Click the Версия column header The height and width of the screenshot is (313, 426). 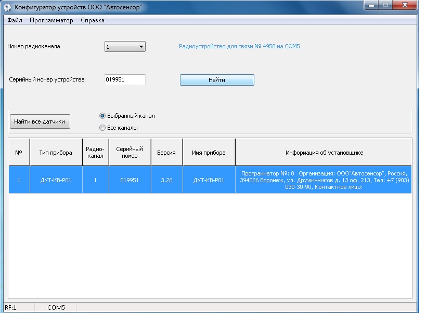[x=166, y=153]
